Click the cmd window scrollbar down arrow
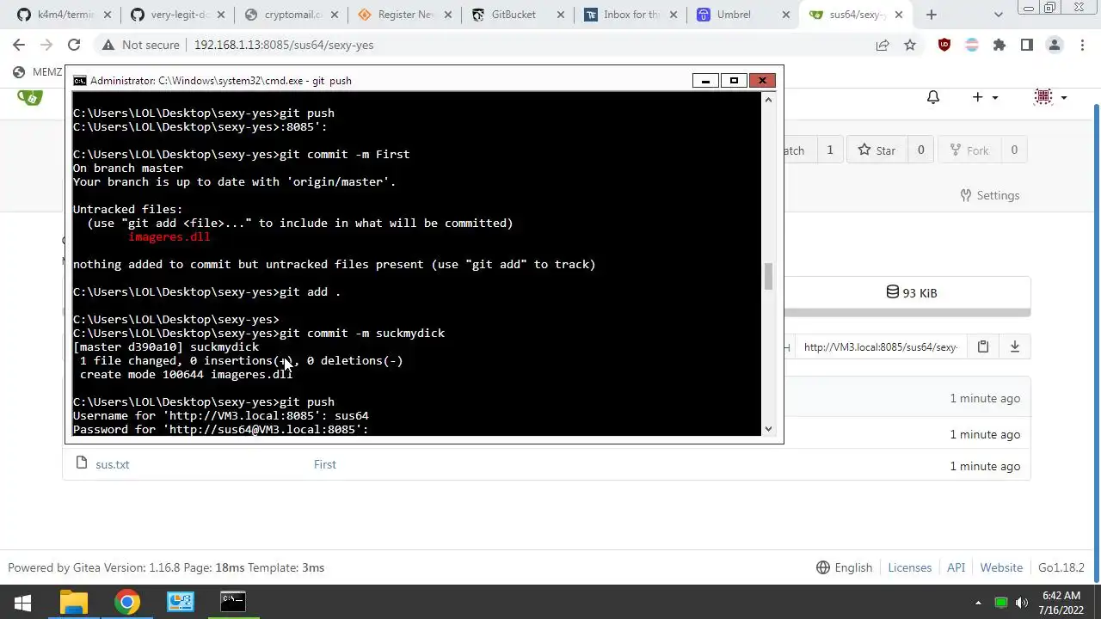Screen dimensions: 1101x619 click(768, 429)
